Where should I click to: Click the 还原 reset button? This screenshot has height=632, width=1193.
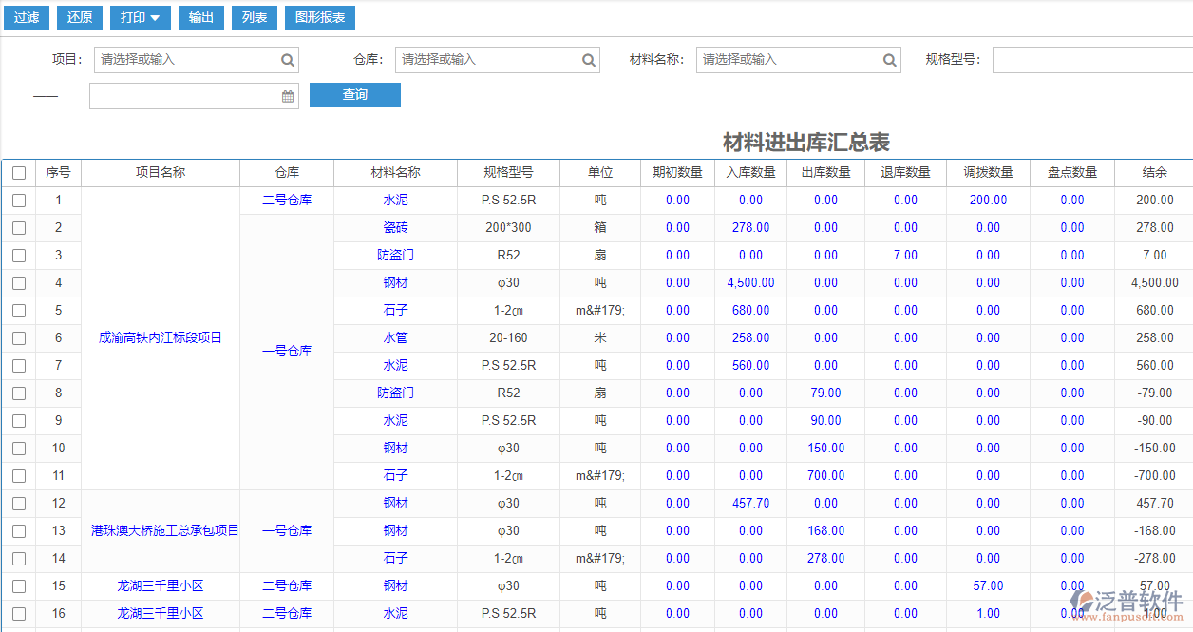(x=79, y=17)
